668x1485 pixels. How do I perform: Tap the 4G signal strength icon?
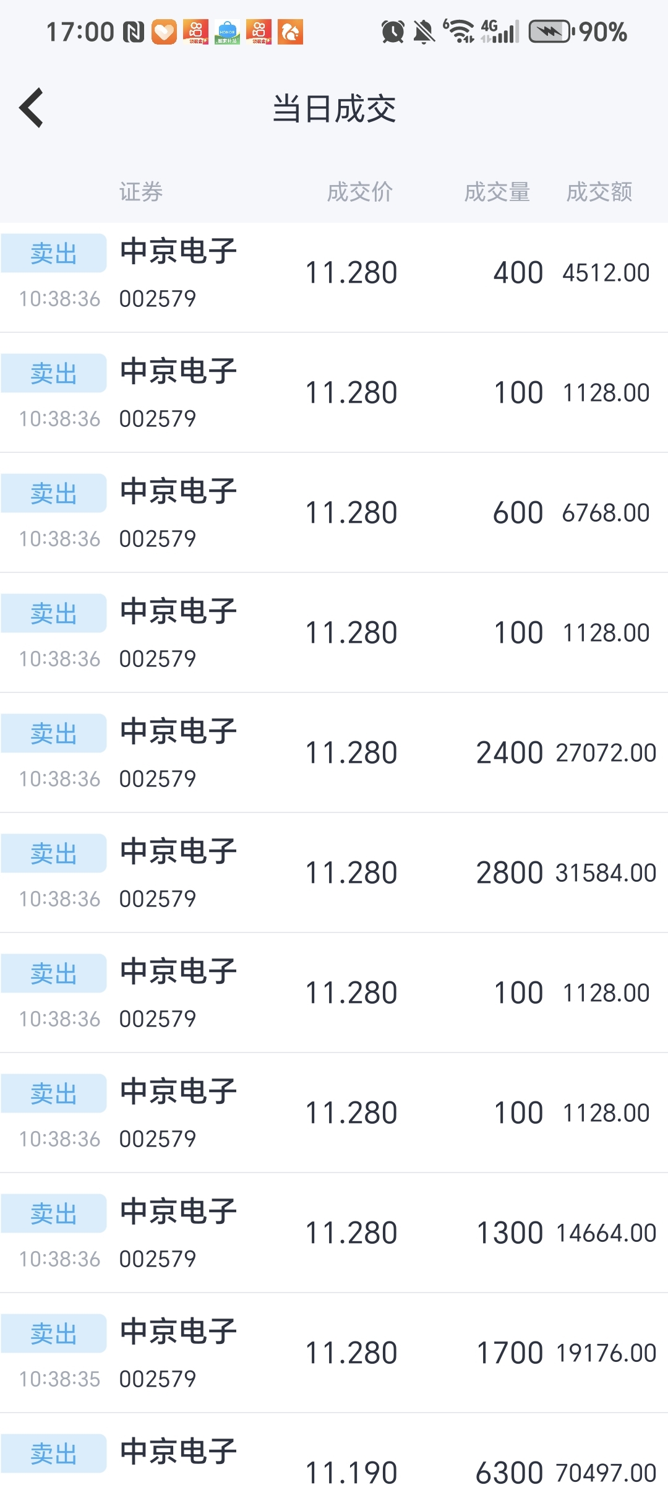point(500,32)
